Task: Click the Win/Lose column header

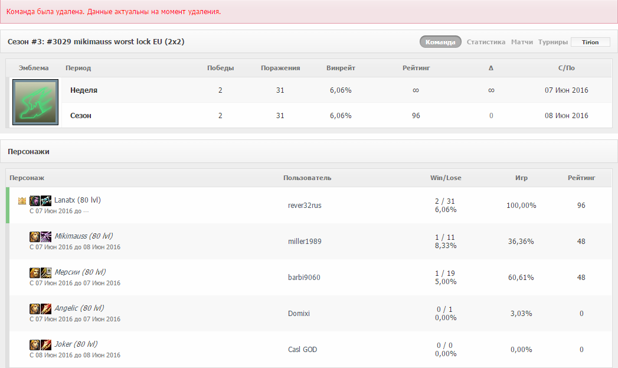Action: tap(446, 178)
